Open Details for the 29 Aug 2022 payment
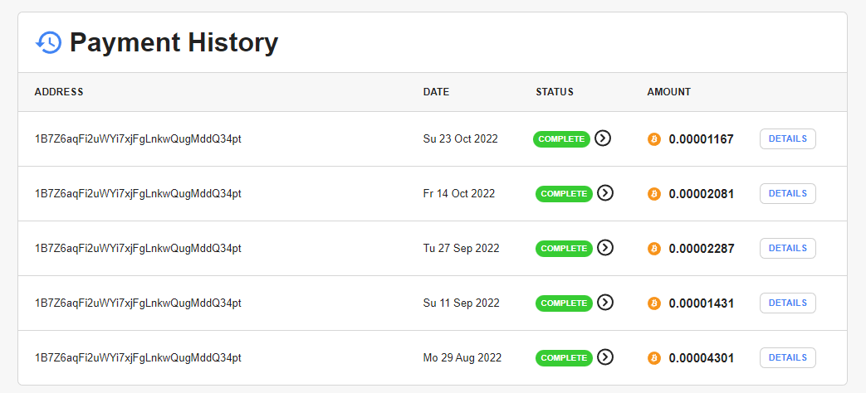Viewport: 866px width, 393px height. [787, 357]
